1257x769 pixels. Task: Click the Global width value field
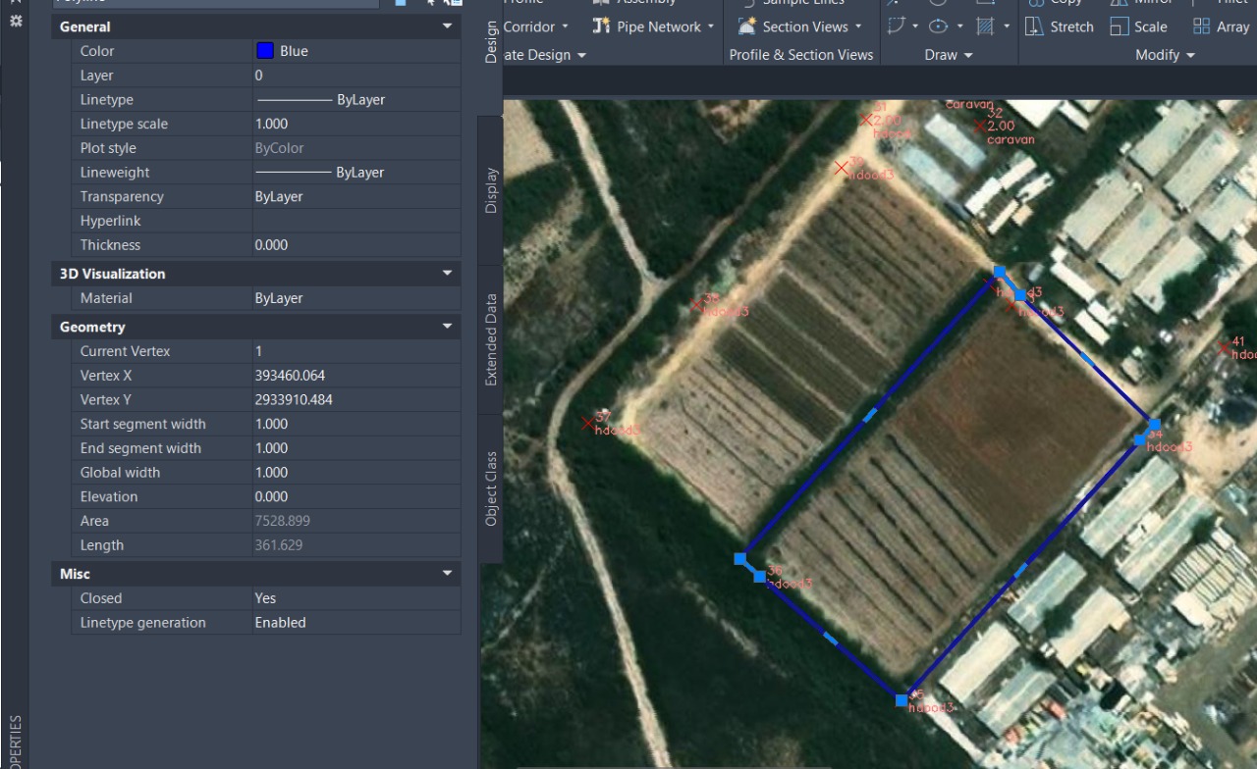[355, 473]
